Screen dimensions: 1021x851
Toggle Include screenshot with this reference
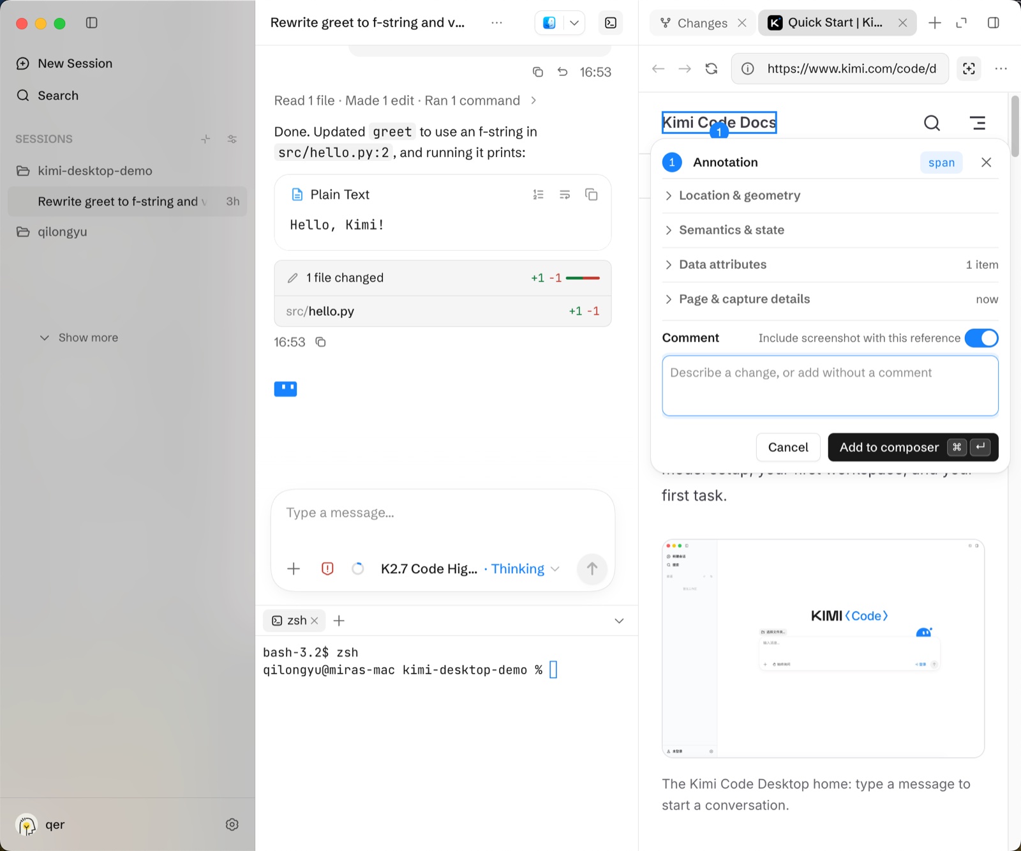(981, 338)
